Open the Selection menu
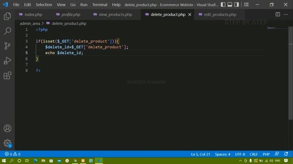Image resolution: width=293 pixels, height=164 pixels. coord(44,5)
